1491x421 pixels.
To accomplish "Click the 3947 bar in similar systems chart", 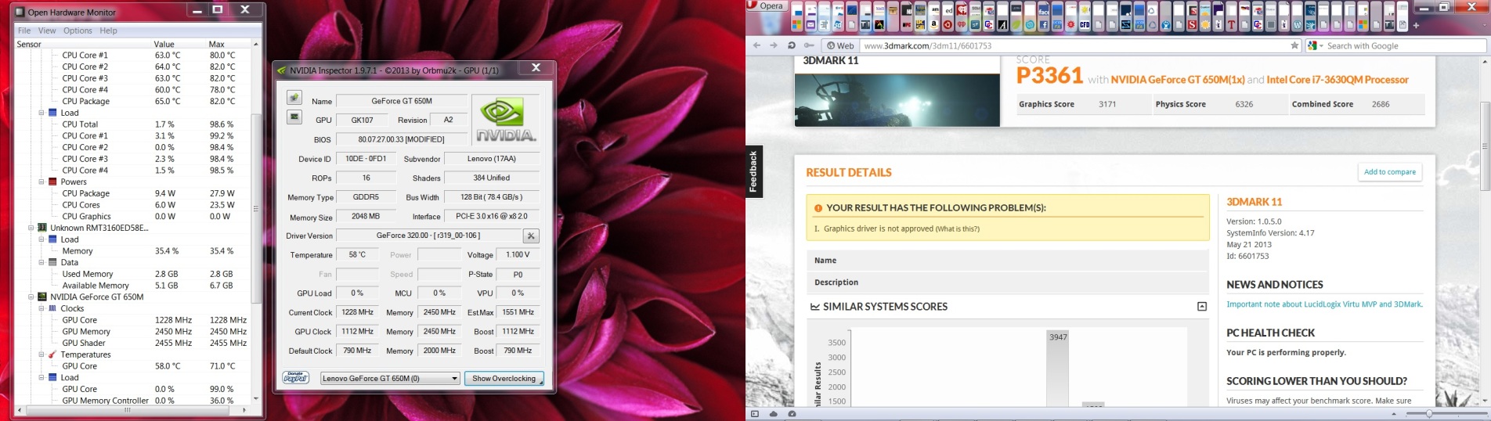I will point(1057,368).
